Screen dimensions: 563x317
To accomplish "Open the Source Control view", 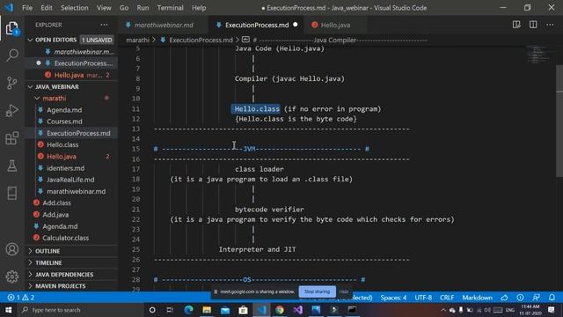I will tap(11, 83).
